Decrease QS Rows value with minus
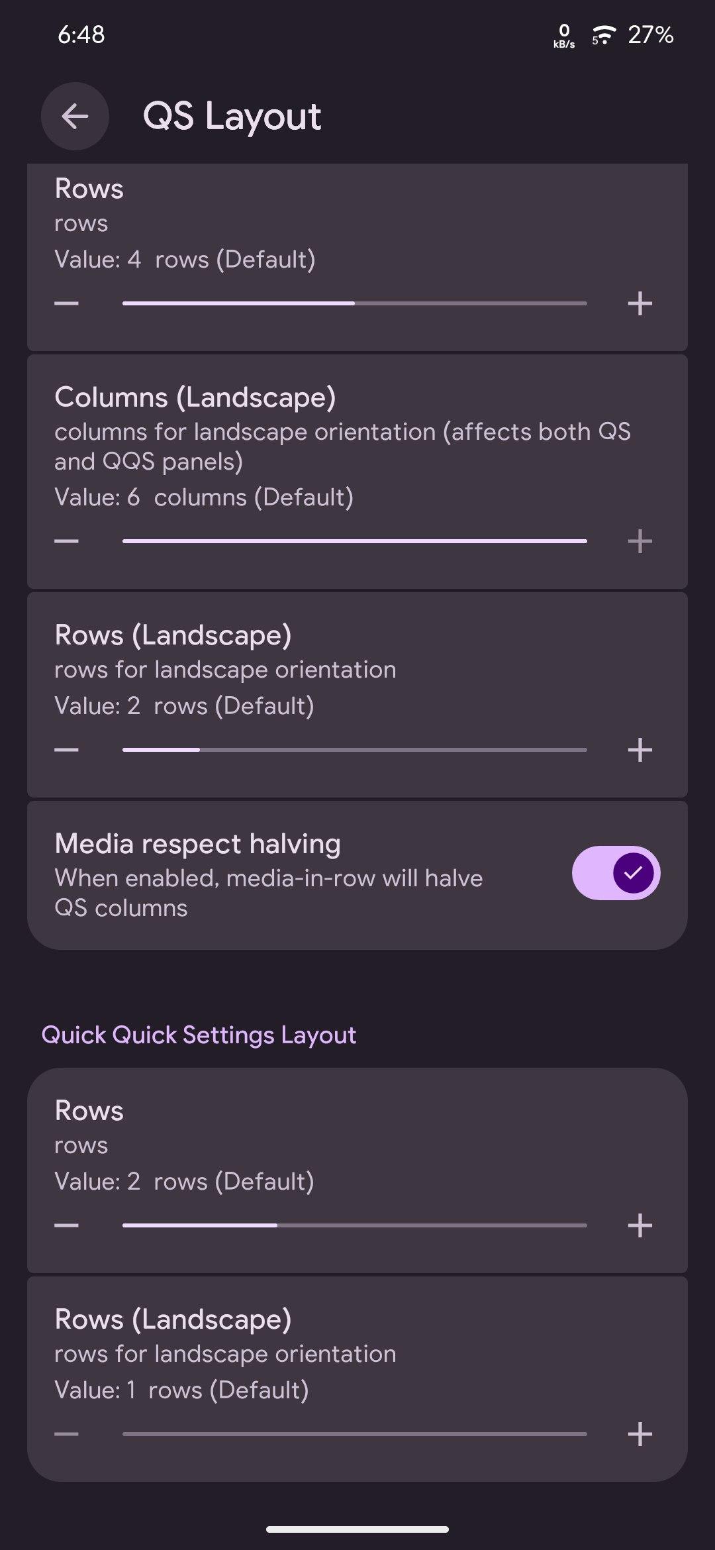715x1550 pixels. tap(66, 303)
